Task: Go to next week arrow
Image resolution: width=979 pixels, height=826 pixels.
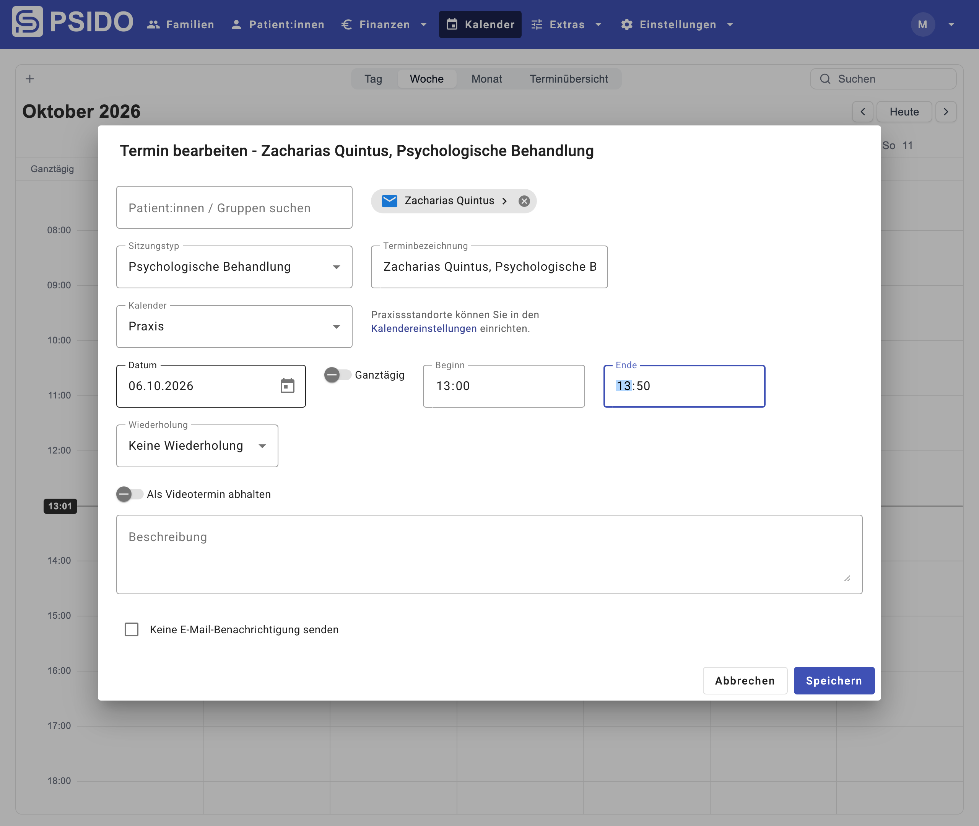Action: pos(946,112)
